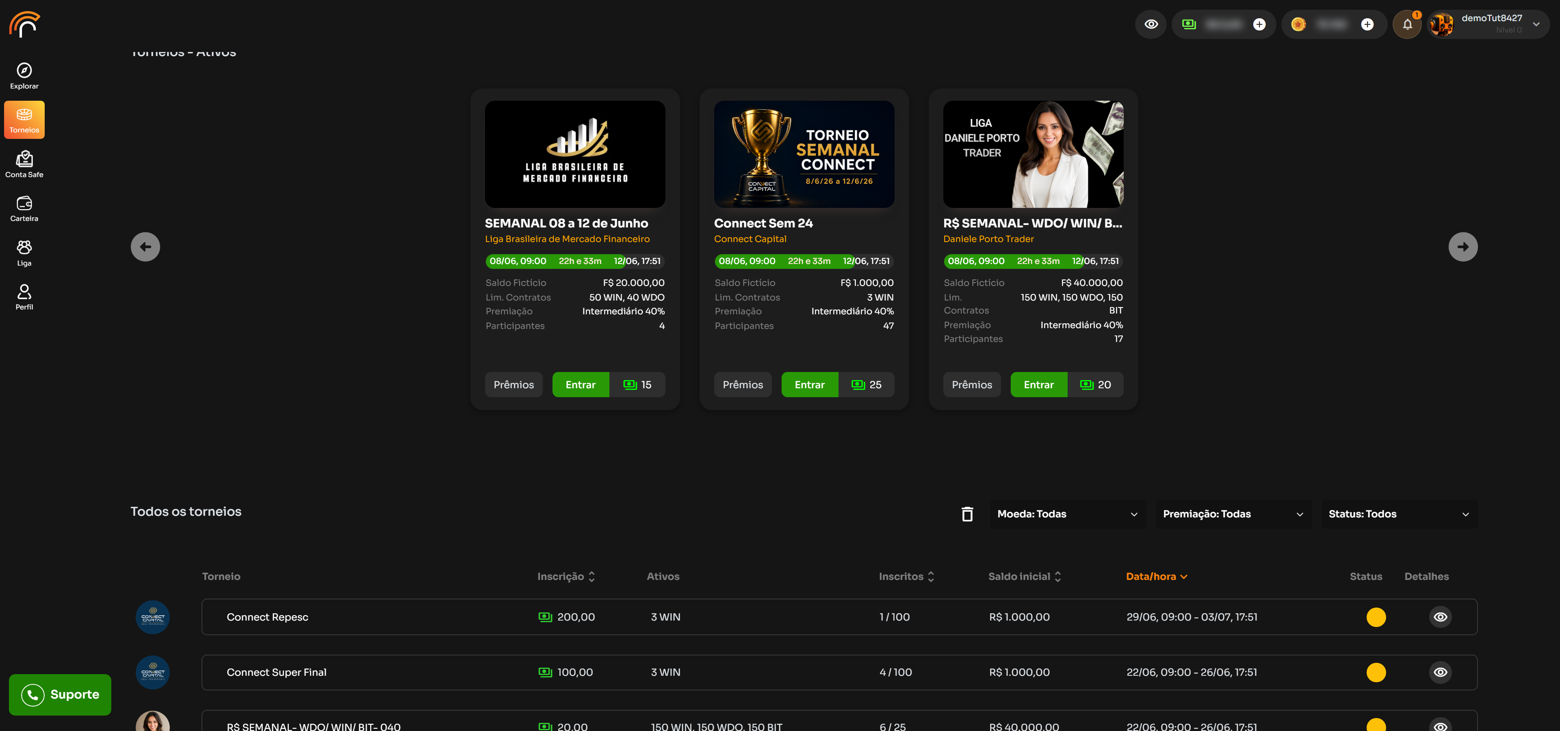
Task: Sort table by Inscrição column
Action: 566,577
